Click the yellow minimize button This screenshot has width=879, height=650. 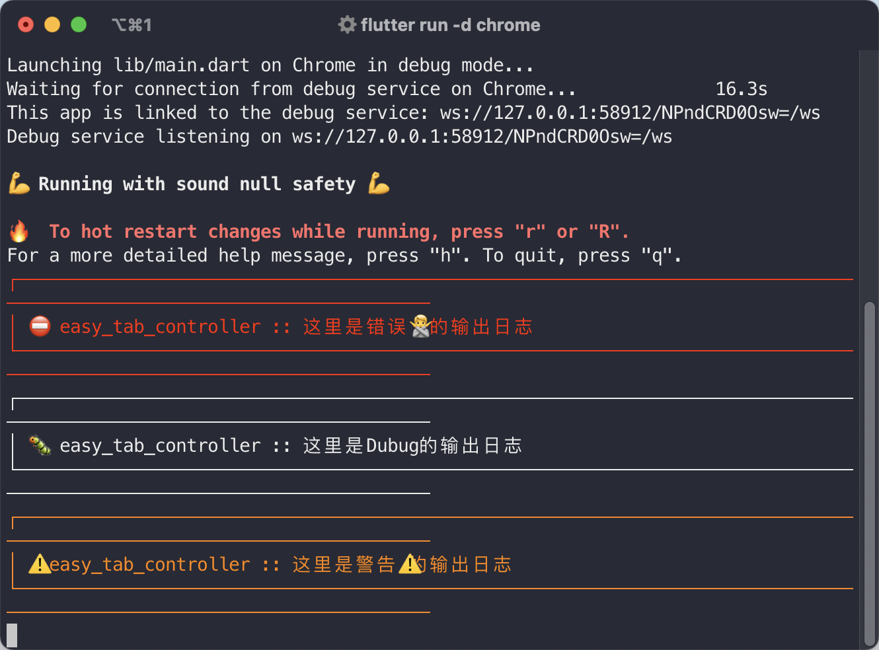click(52, 24)
